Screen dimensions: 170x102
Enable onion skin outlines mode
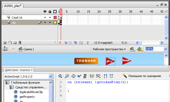[x=70, y=43]
